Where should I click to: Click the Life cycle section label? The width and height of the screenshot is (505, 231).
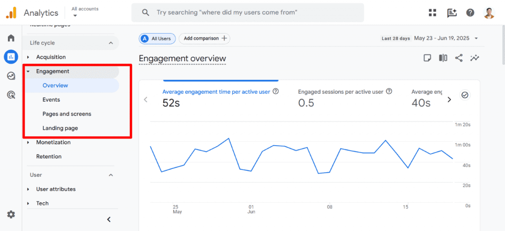tap(42, 43)
